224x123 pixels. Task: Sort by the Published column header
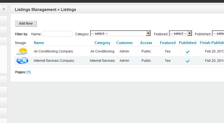(x=187, y=43)
